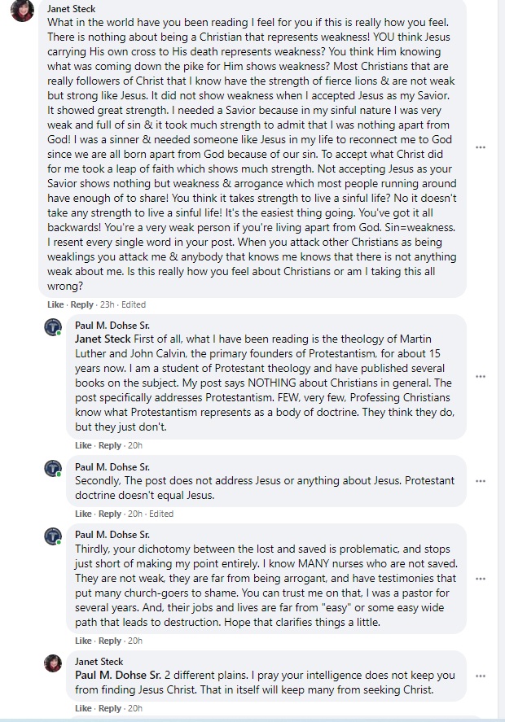Screen dimensions: 505x722
Task: Click Paul's avatar beside the 'Thirdly' reply
Action: click(x=53, y=537)
